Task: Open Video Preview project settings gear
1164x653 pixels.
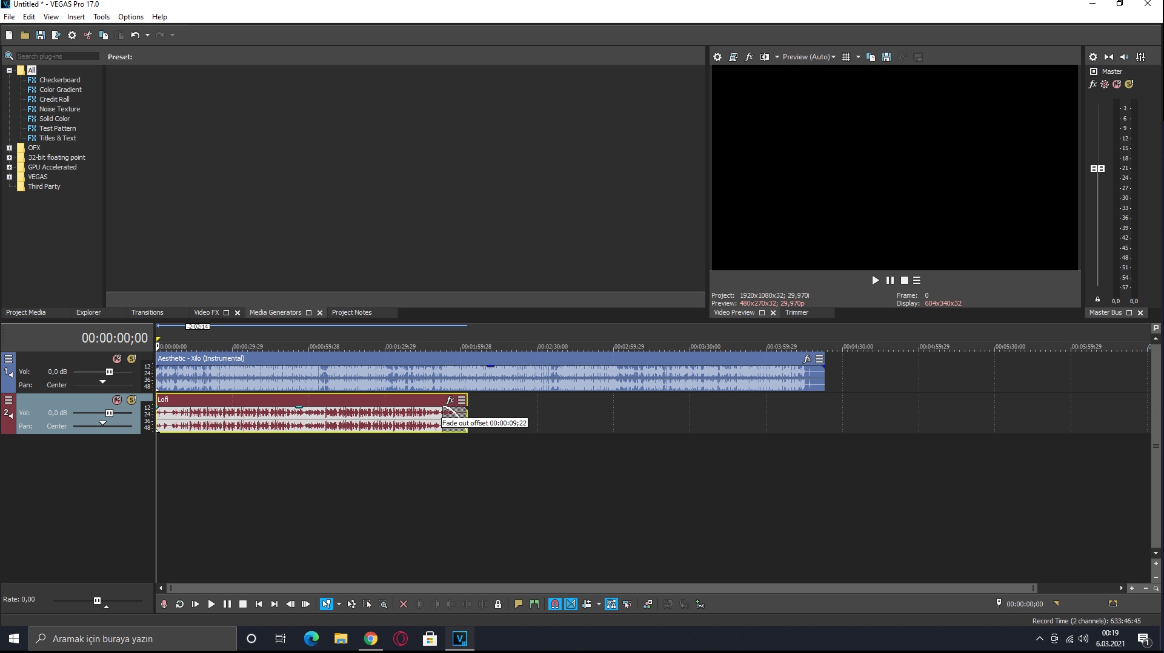Action: coord(717,57)
